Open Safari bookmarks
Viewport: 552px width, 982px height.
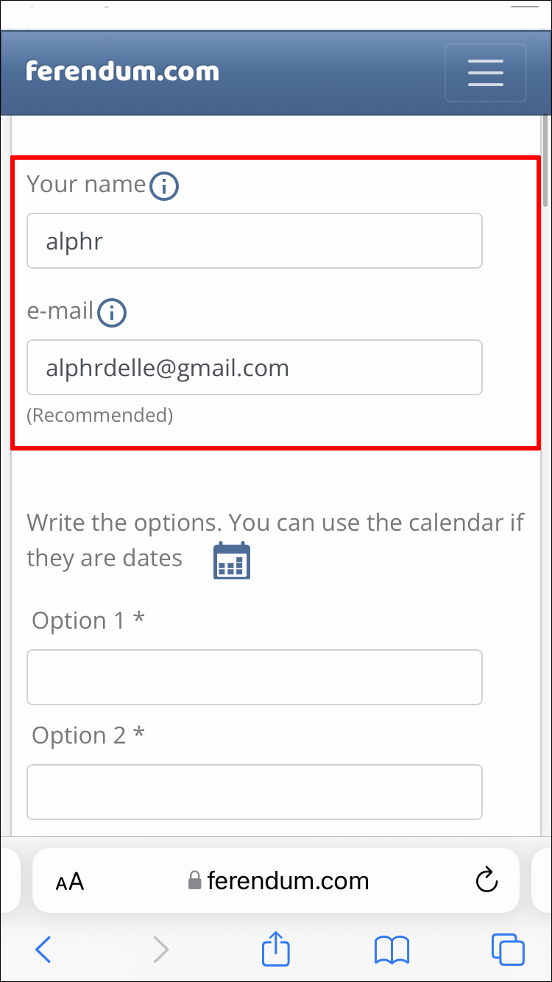click(392, 950)
